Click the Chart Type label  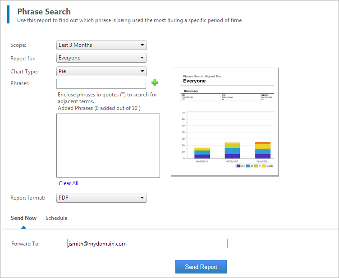(24, 71)
